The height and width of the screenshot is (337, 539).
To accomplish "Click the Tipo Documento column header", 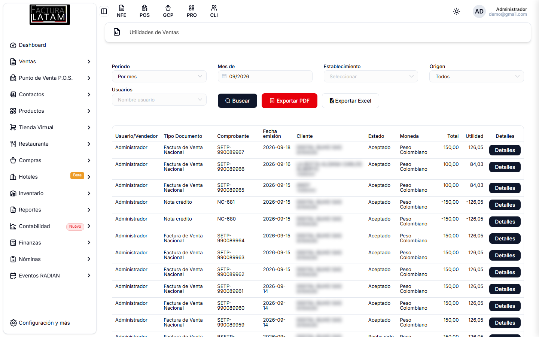I will click(x=183, y=136).
